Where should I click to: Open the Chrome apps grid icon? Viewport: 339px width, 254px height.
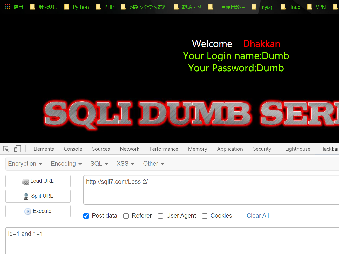[x=8, y=7]
